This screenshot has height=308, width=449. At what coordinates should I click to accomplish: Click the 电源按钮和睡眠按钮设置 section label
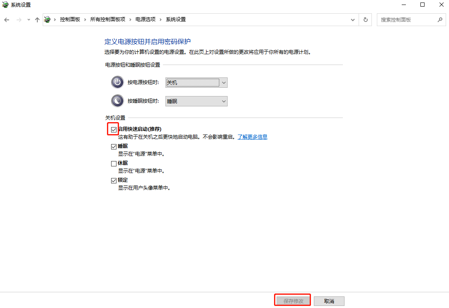133,65
